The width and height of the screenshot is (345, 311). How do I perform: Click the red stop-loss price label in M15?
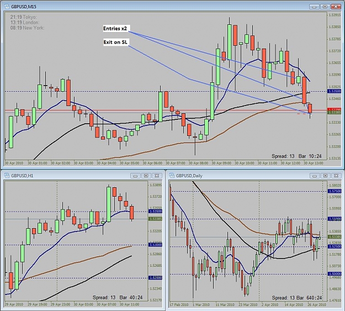(334, 109)
